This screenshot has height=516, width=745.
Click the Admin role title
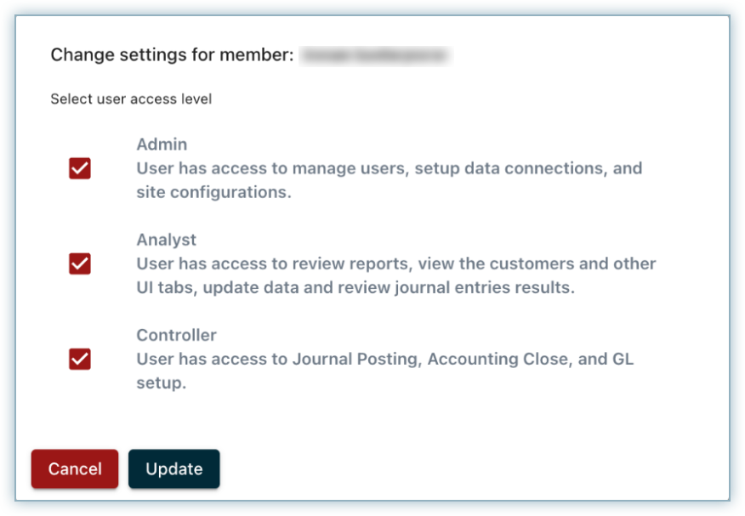coord(162,145)
